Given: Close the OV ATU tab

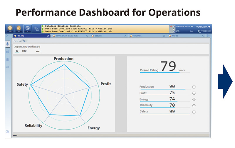Looking at the screenshot, I should (x=48, y=36).
